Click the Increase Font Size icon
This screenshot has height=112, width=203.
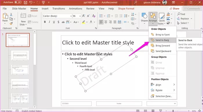[84, 16]
